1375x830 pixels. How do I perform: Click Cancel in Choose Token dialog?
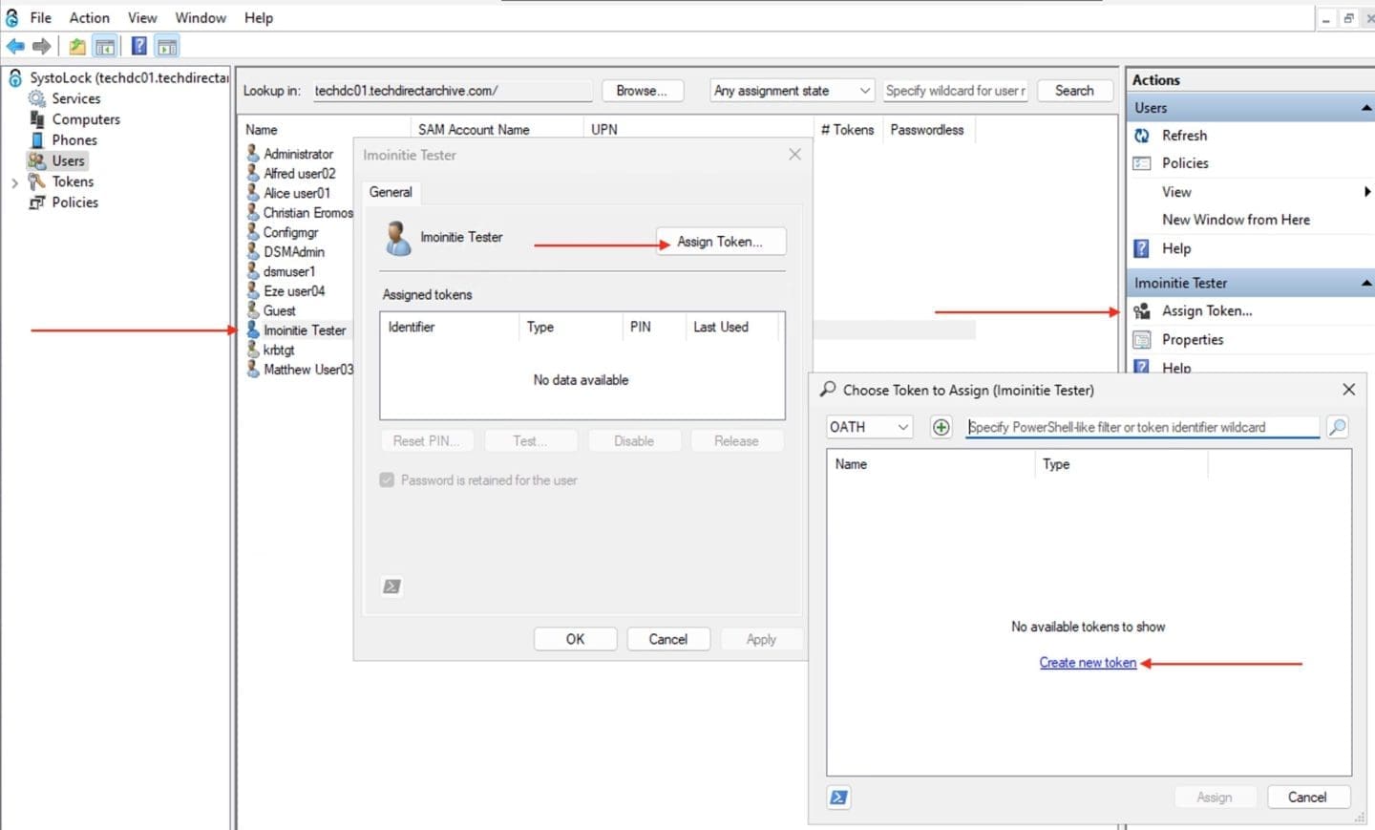(1307, 798)
